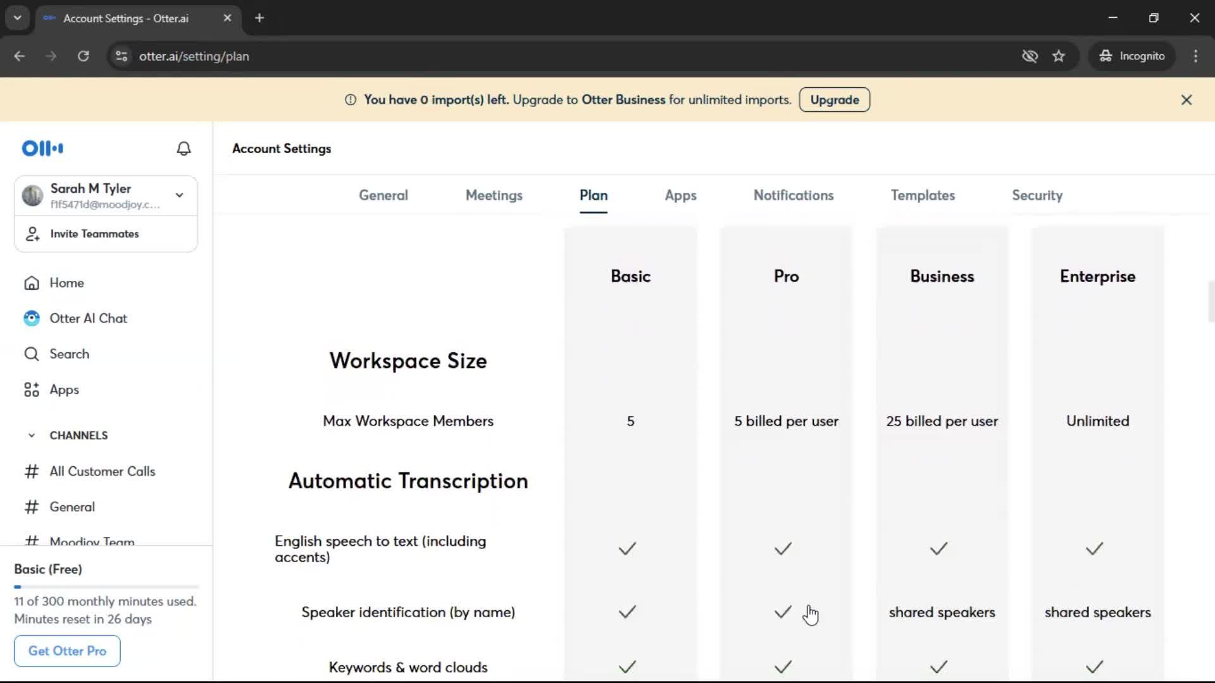Click Basic plan column header
The image size is (1215, 683).
coord(630,276)
